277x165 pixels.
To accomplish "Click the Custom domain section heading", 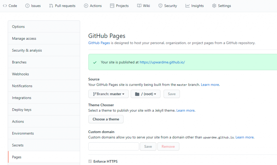I will click(101, 132).
